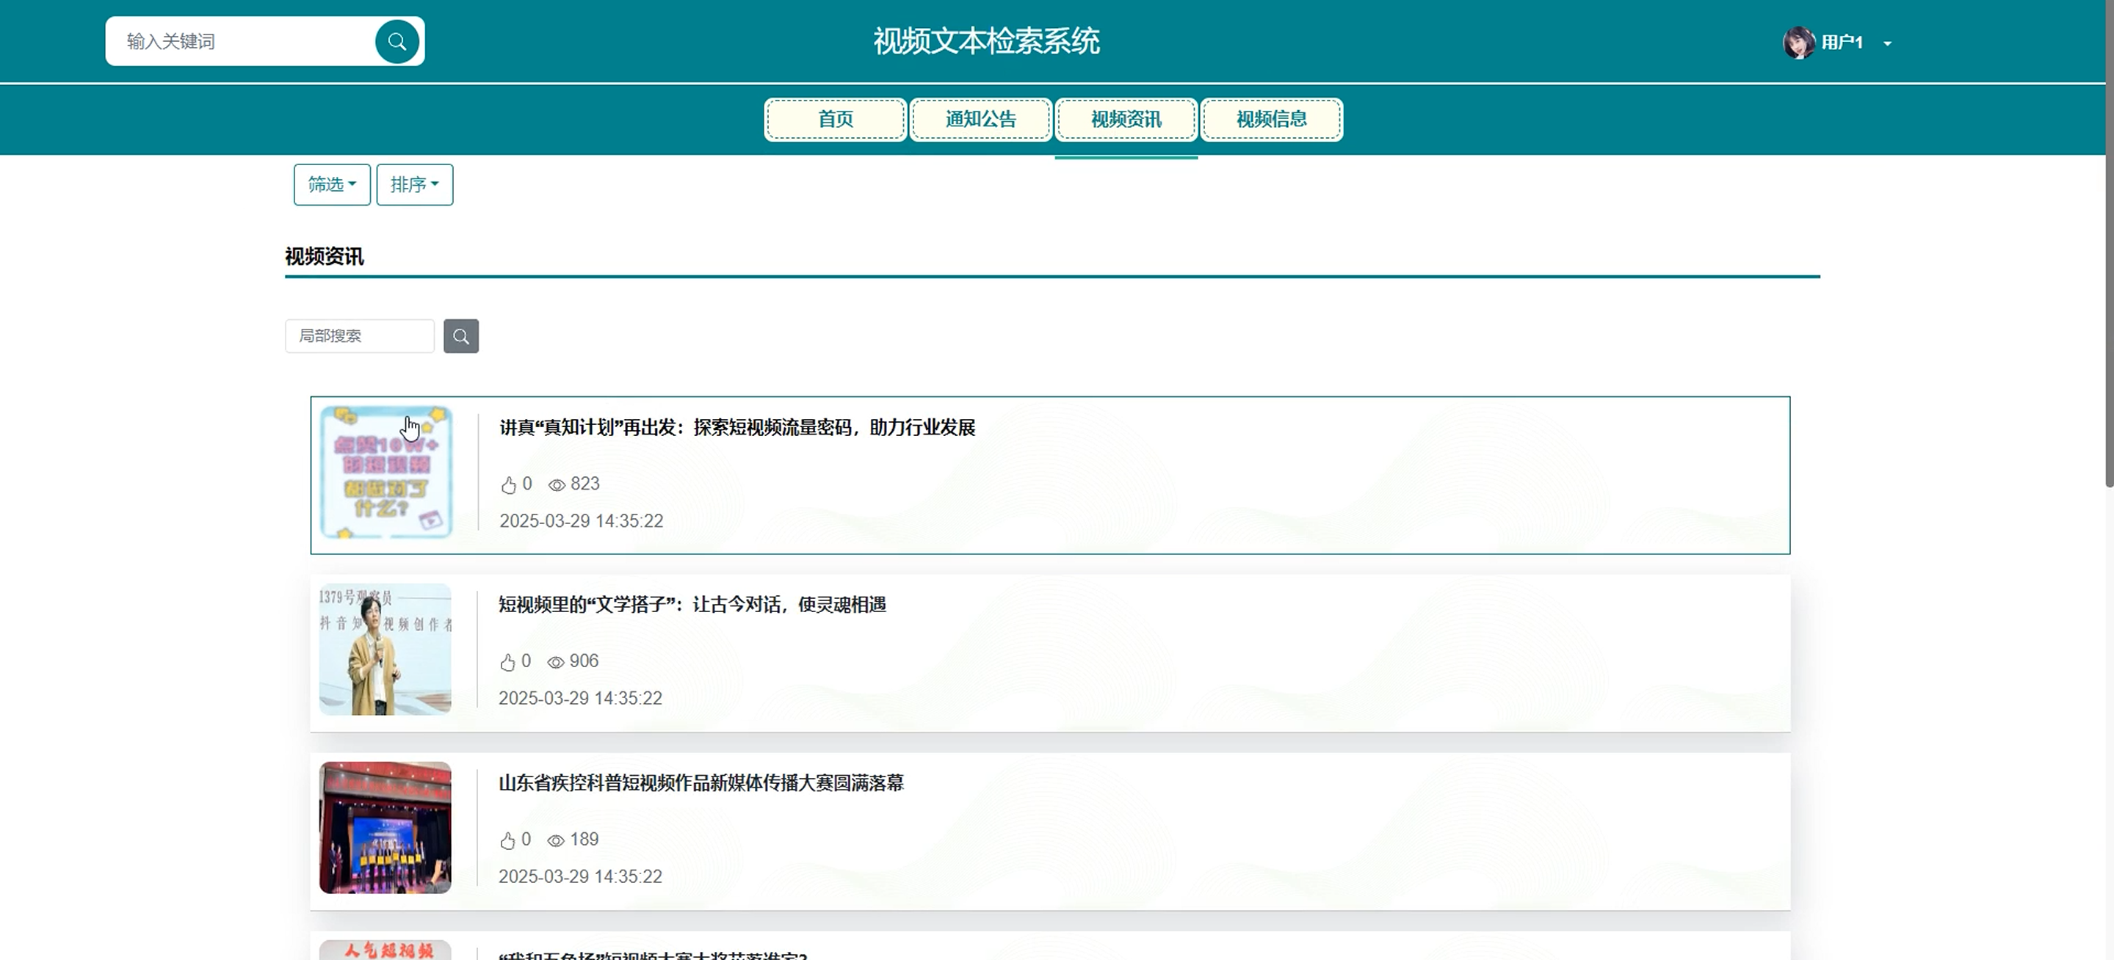Go to the 首页 tab
2114x960 pixels.
click(x=836, y=120)
